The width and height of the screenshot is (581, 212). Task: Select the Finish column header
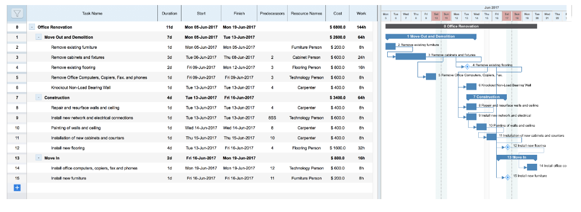point(239,13)
